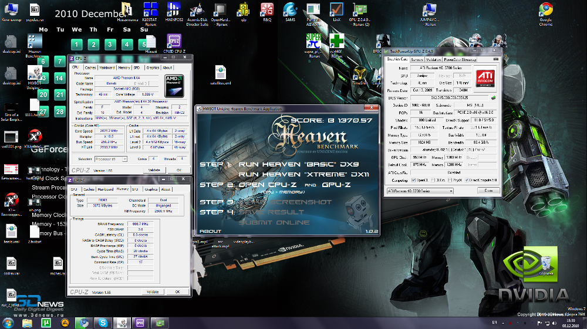This screenshot has width=587, height=329.
Task: Click the GPU-Z Name field ATI Radeon HD 5700
Action: (x=441, y=68)
